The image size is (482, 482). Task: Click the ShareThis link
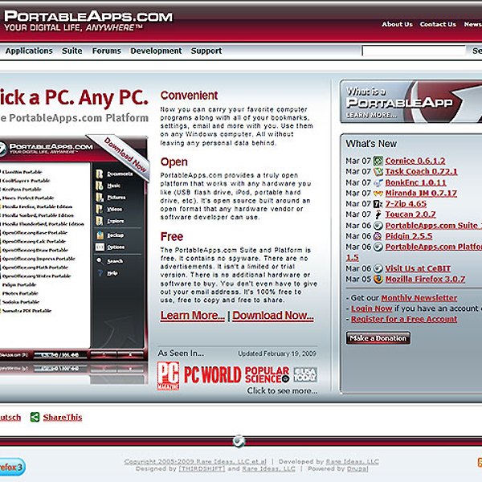63,418
